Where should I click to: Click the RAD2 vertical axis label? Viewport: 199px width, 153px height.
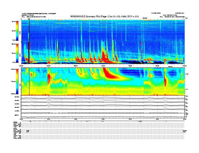(x=20, y=33)
